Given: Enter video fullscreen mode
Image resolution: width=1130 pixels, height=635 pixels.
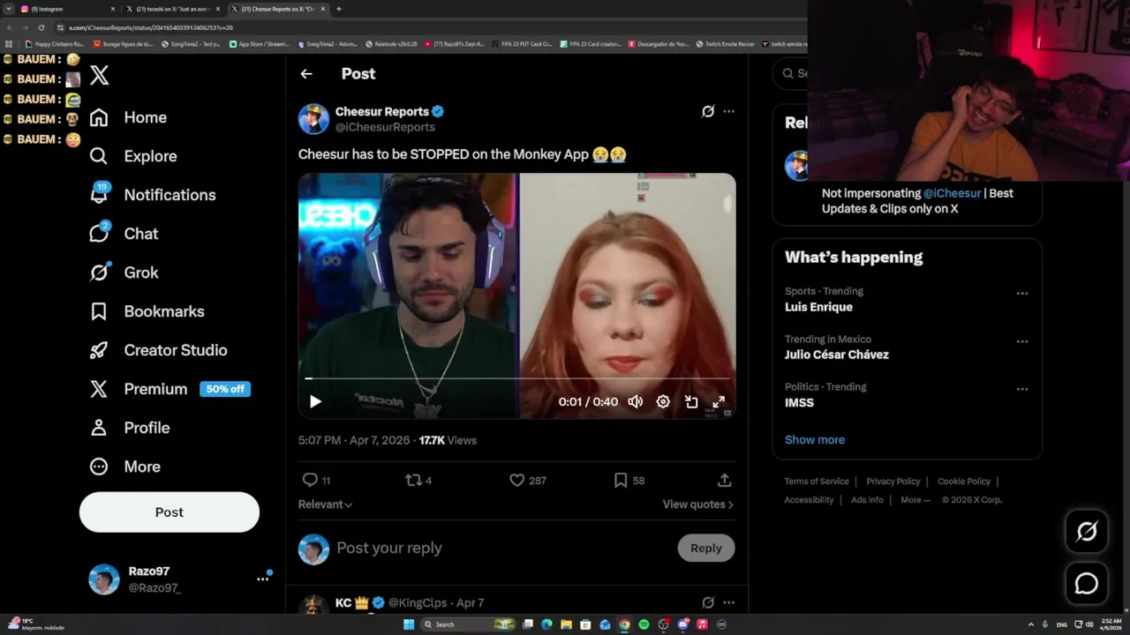Looking at the screenshot, I should 719,402.
